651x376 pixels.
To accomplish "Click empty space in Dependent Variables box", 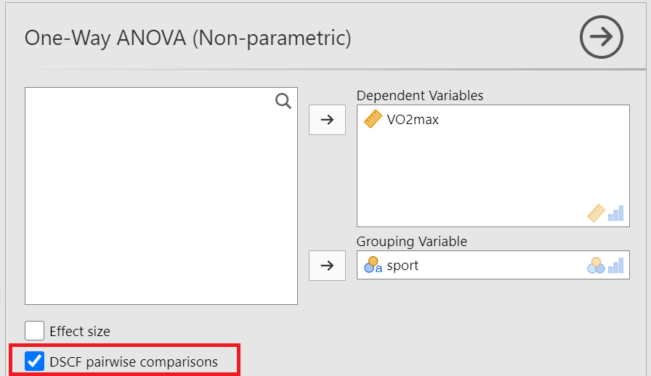I will [493, 174].
